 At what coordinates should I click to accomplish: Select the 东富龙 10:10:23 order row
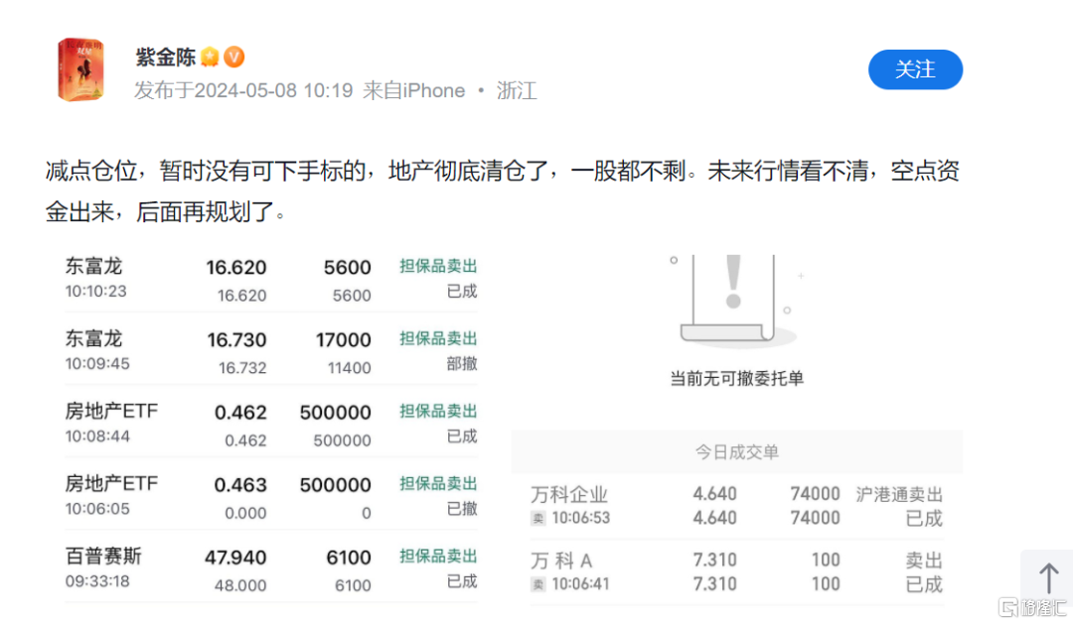tap(271, 280)
